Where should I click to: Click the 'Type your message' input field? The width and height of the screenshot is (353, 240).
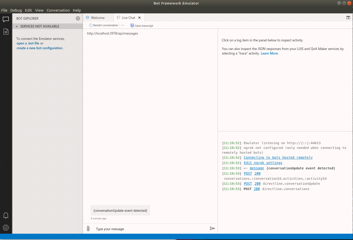(x=151, y=229)
